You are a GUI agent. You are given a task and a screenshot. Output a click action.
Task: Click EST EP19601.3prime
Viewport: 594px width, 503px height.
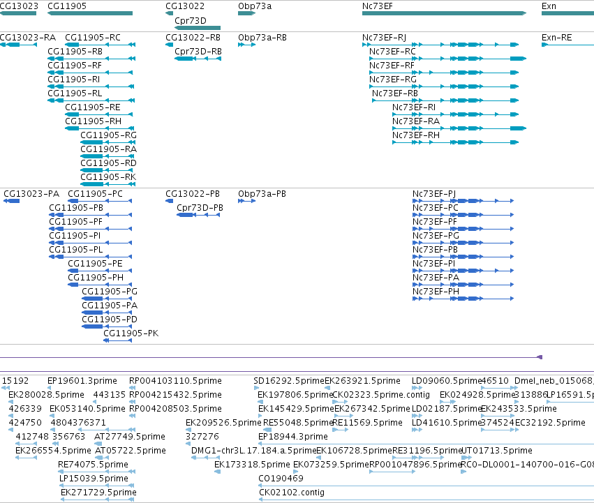click(82, 381)
